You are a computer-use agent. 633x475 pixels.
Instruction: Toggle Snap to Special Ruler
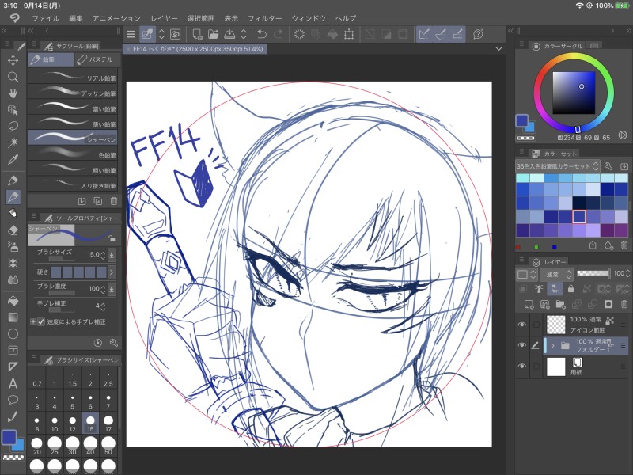pos(441,34)
